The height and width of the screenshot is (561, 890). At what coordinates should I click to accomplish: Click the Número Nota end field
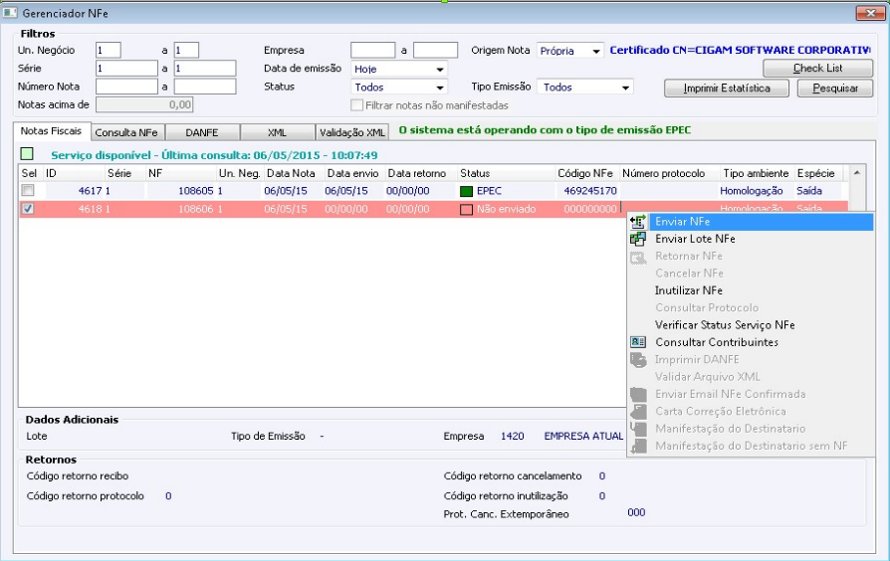pos(205,87)
